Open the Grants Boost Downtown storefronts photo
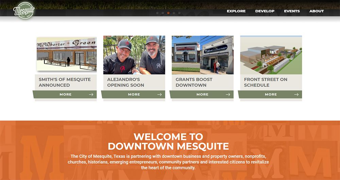The height and width of the screenshot is (180, 340). click(x=203, y=55)
